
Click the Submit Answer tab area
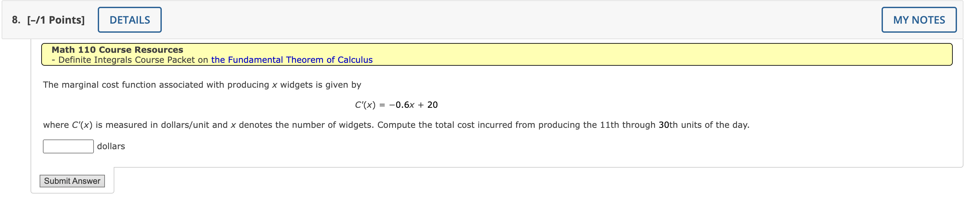72,181
